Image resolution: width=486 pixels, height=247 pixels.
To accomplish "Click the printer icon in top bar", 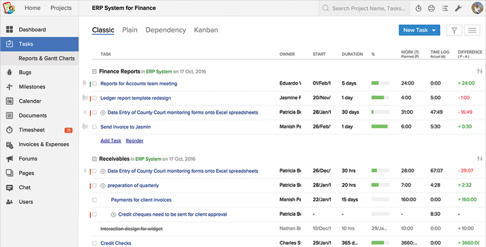I will point(431,8).
